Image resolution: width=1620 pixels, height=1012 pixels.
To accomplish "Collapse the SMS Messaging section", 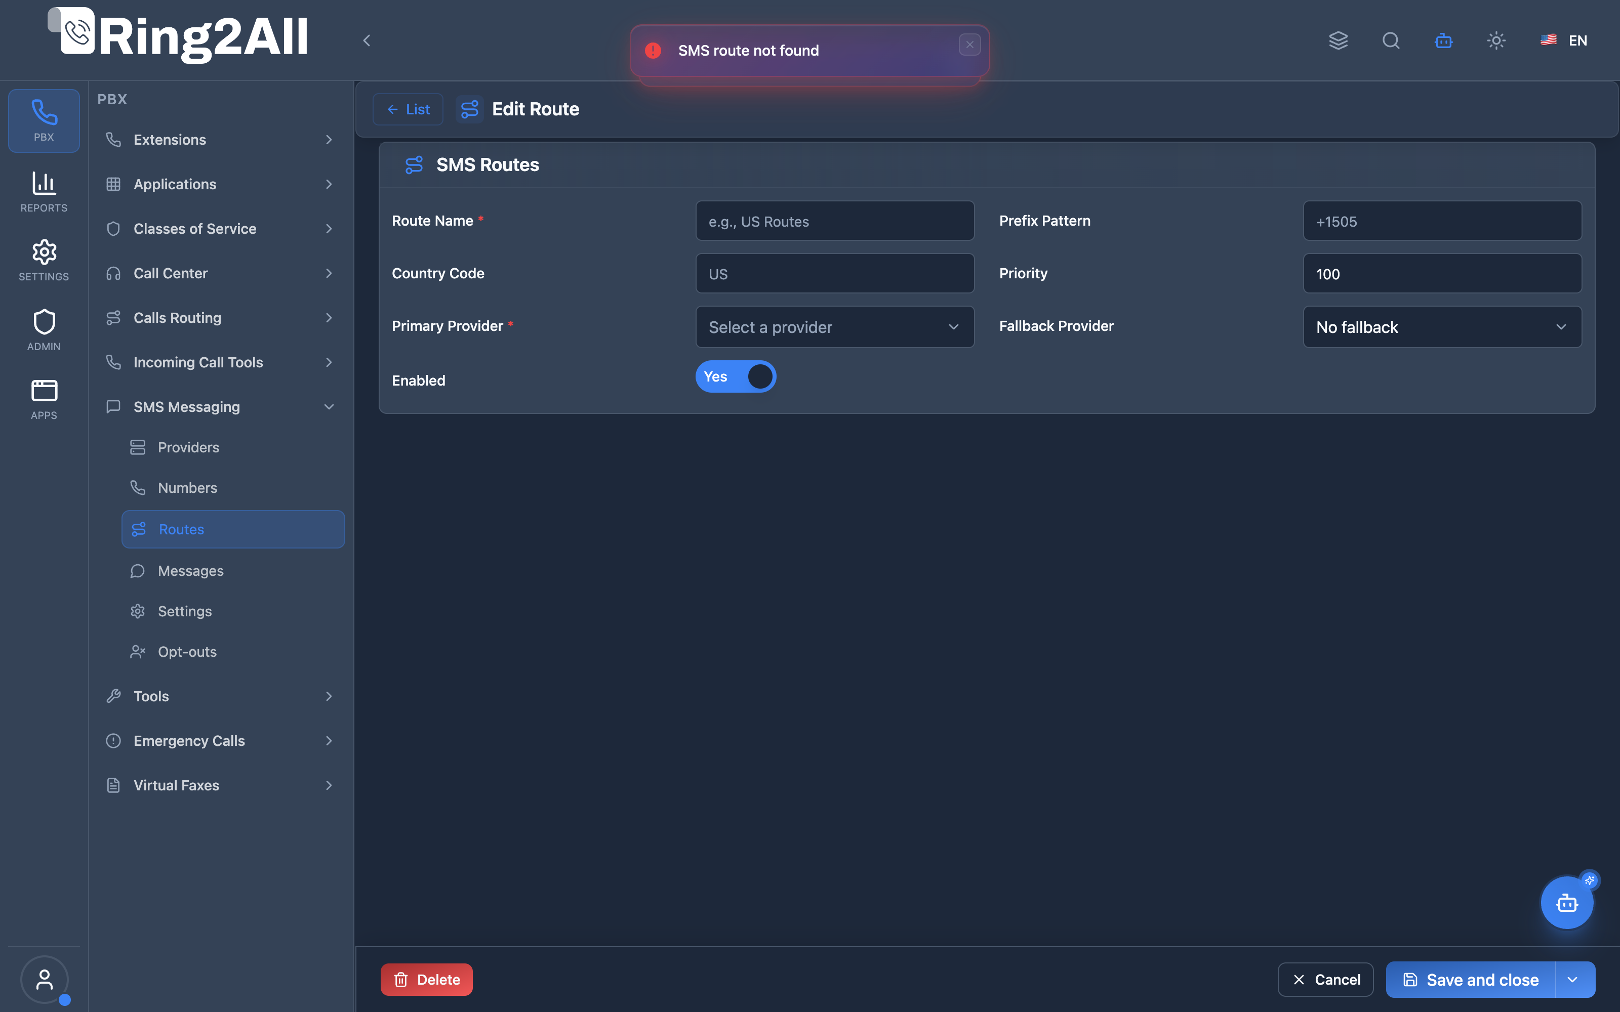I will [x=220, y=406].
